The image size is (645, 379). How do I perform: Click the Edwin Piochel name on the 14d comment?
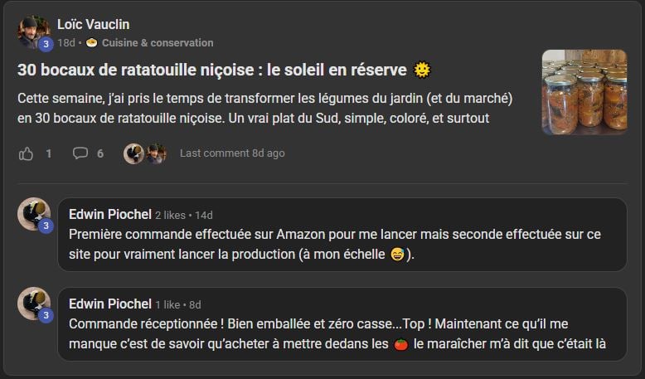(110, 214)
